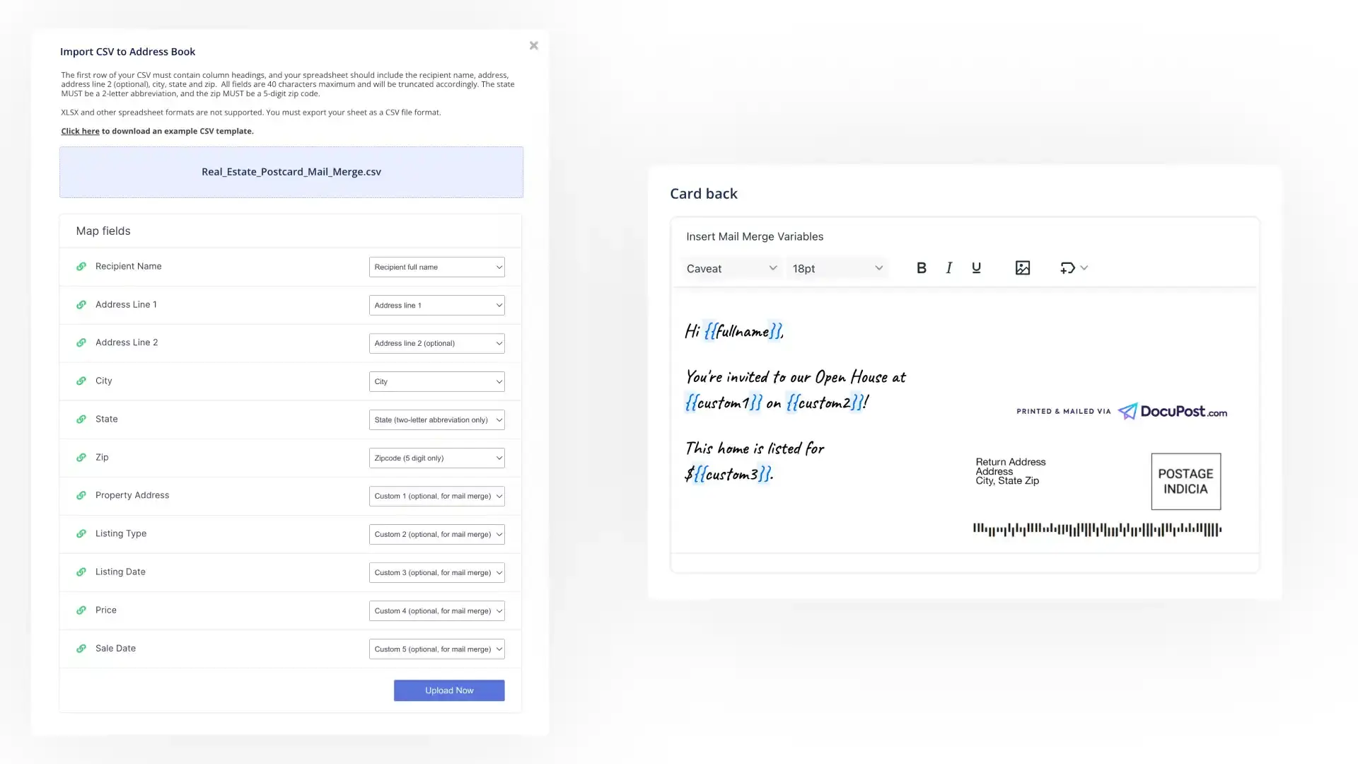Viewport: 1358px width, 764px height.
Task: Open the mail merge variable insert icon
Action: click(1067, 268)
